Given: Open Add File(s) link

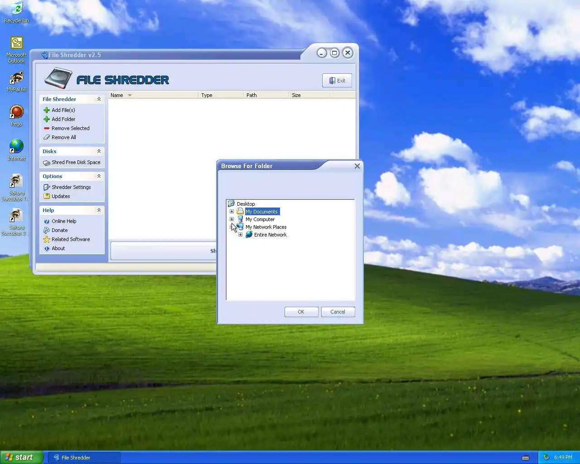Looking at the screenshot, I should [x=63, y=110].
